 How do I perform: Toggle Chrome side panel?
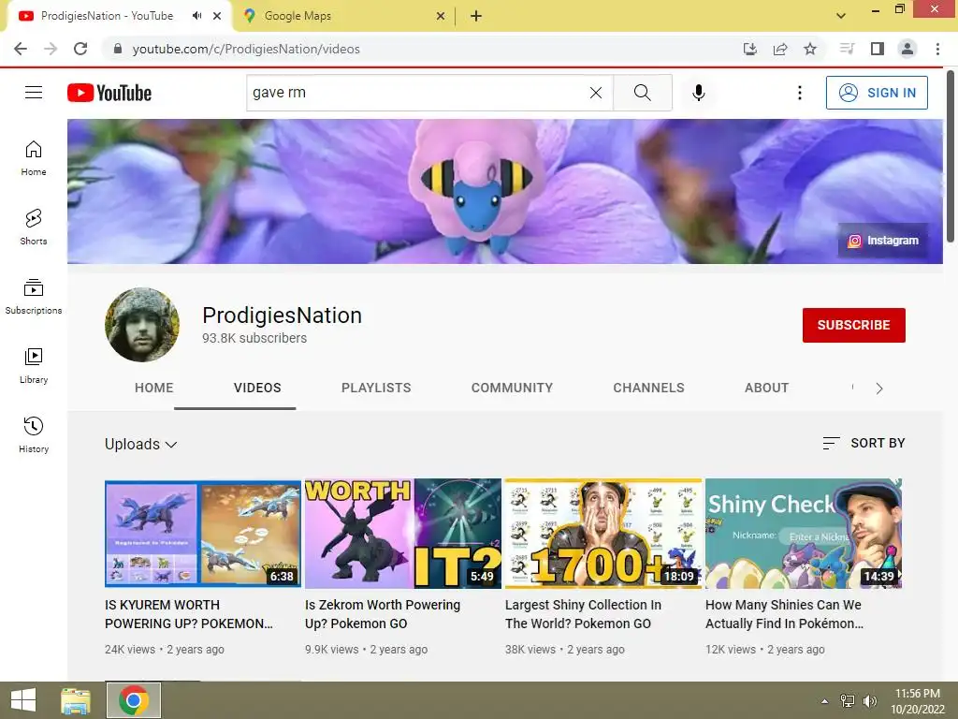coord(878,49)
